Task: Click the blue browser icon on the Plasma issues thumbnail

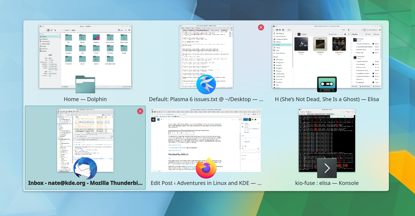Action: [206, 84]
